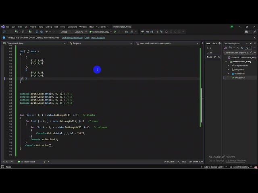The width and height of the screenshot is (258, 193).
Task: Expand the Dependencies node
Action: 228,66
